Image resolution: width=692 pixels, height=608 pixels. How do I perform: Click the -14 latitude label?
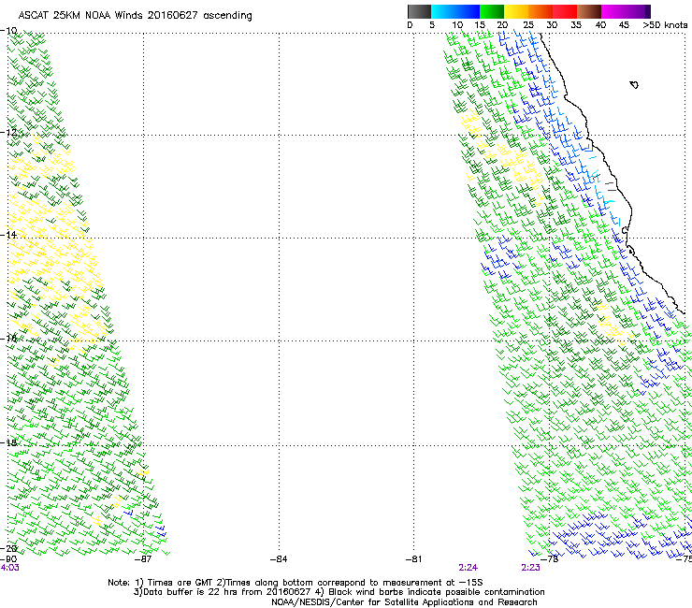8,235
